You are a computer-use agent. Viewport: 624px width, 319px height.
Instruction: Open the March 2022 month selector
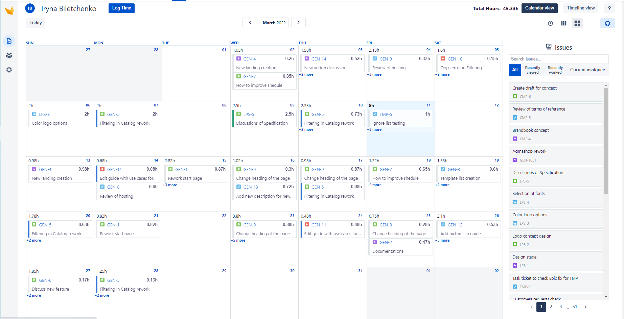274,22
